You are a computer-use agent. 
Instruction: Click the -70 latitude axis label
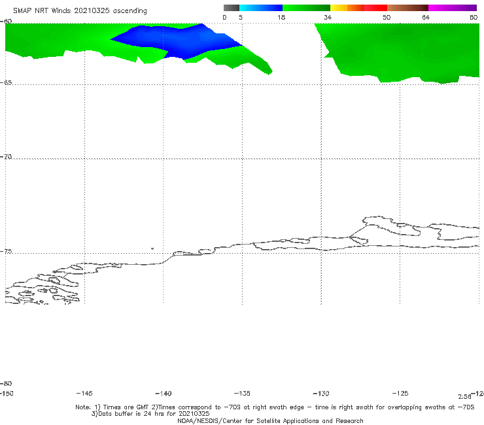[6, 156]
